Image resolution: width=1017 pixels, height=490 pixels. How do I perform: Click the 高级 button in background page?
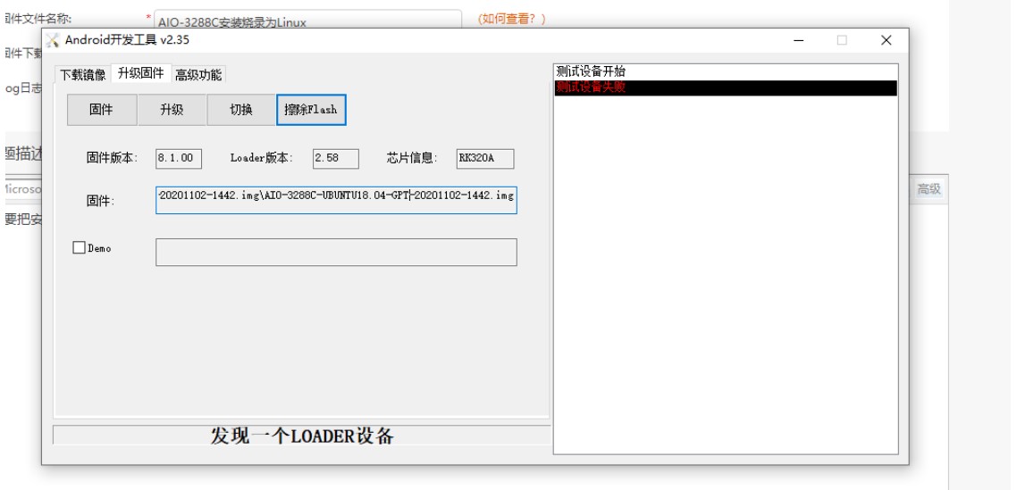tap(929, 189)
